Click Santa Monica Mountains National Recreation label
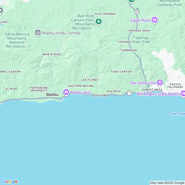185x185 pixels. [x=17, y=40]
